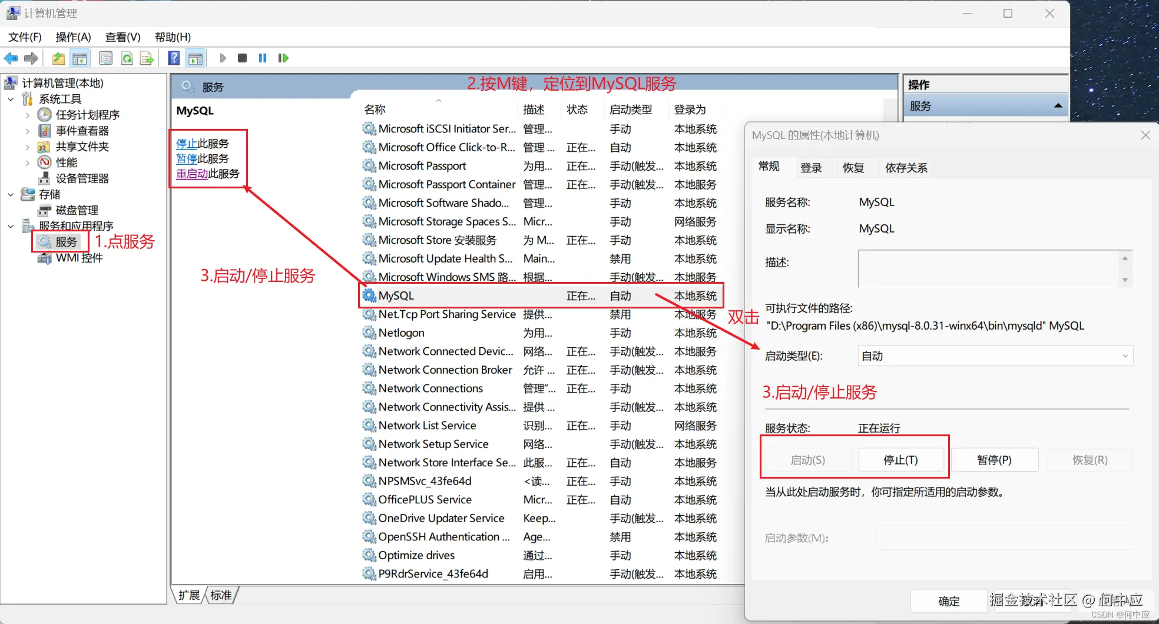Screen dimensions: 1159x624
Task: Switch to the 恢复 tab in MySQL properties
Action: [853, 168]
